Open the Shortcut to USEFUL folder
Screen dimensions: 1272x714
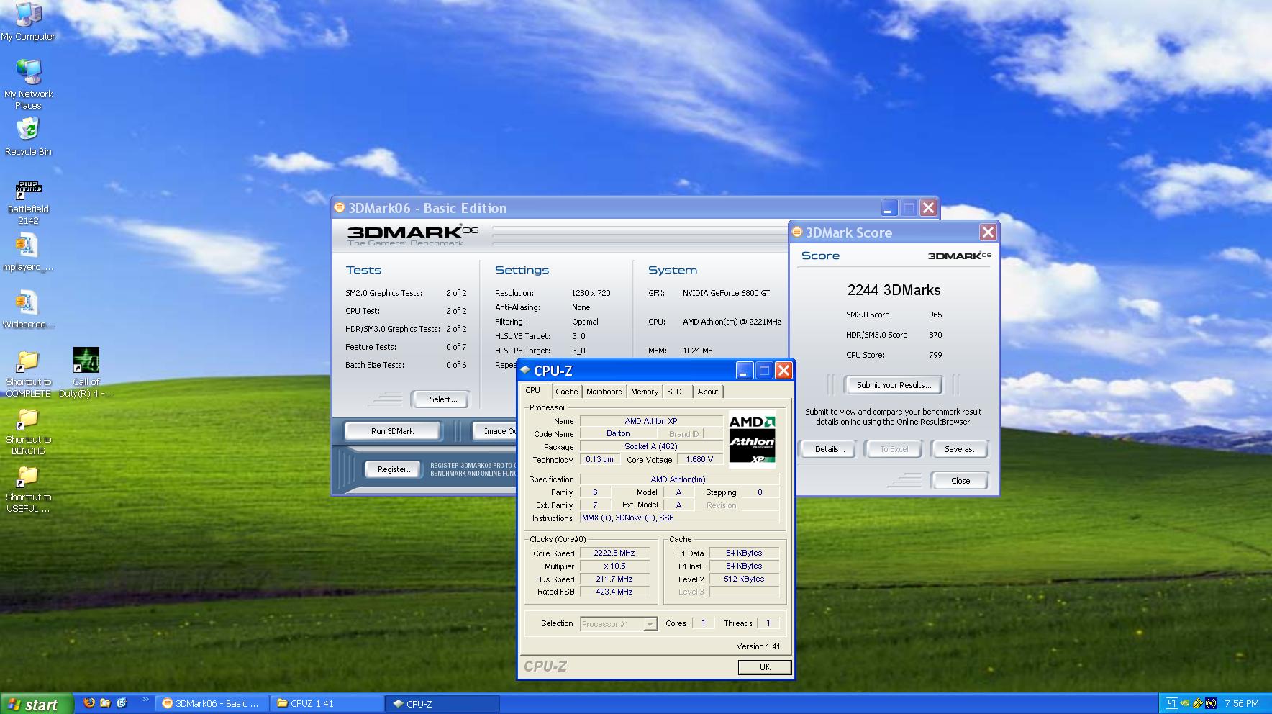[28, 489]
